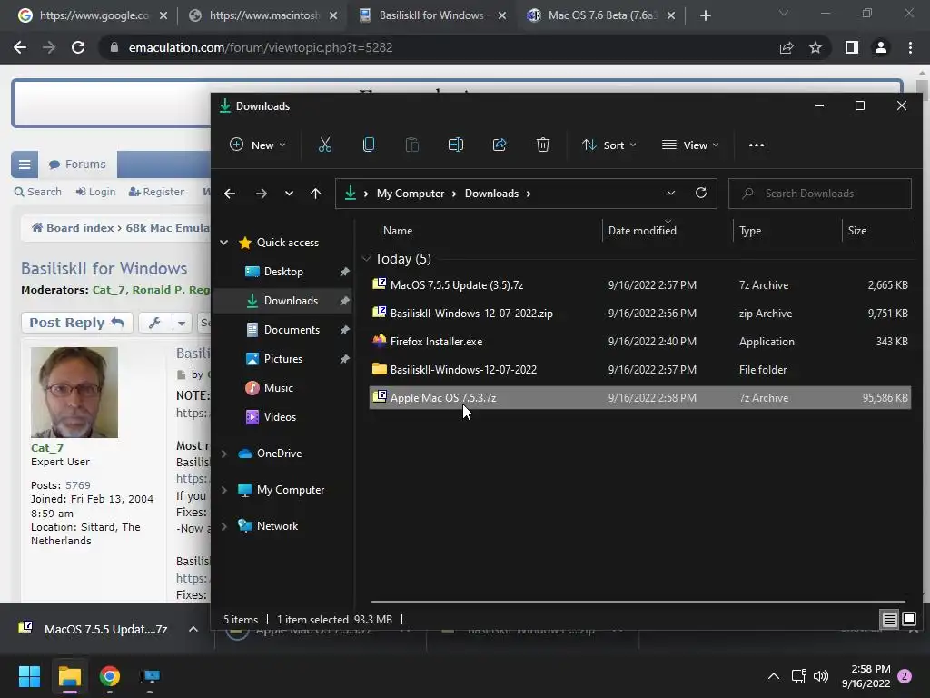Go up one folder level in Explorer

(x=315, y=194)
